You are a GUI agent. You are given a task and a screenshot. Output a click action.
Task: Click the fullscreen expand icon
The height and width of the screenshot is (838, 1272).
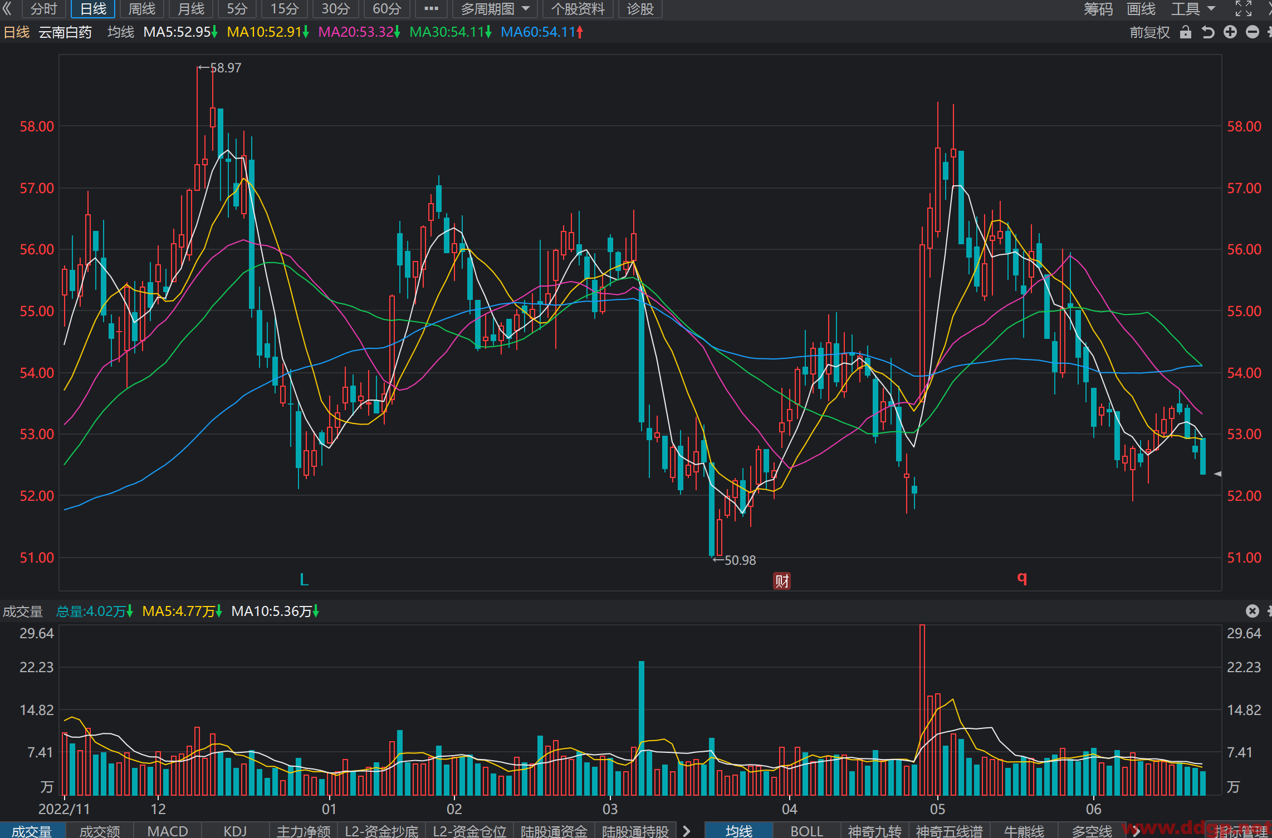1244,8
